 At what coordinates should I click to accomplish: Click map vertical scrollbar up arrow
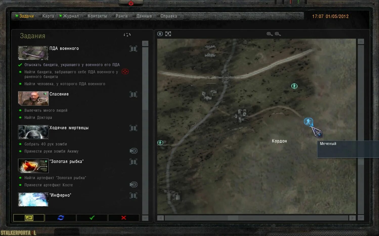pos(361,42)
